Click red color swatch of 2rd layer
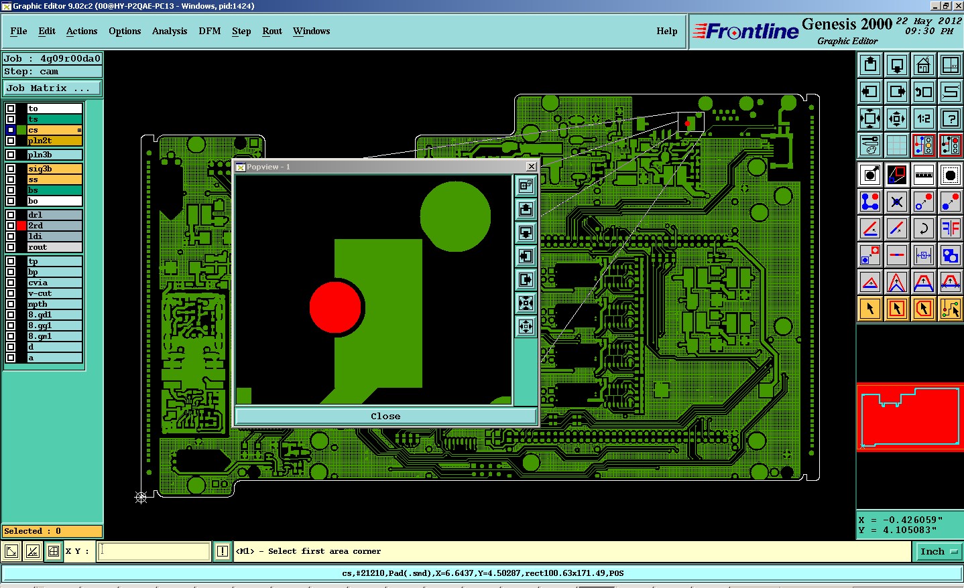The image size is (964, 588). [x=21, y=226]
